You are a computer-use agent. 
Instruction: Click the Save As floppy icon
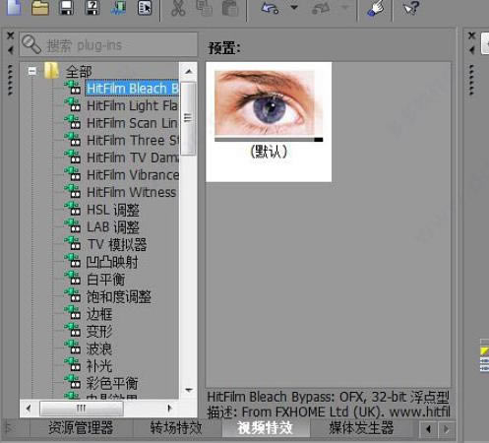(92, 7)
